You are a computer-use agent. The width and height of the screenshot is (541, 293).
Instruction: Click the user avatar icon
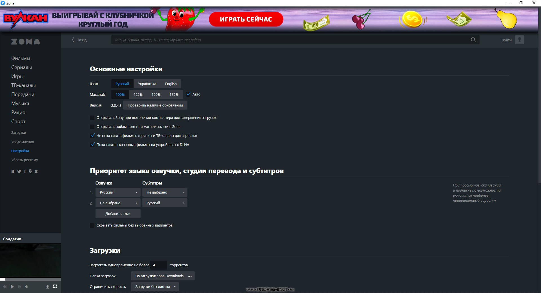click(519, 40)
